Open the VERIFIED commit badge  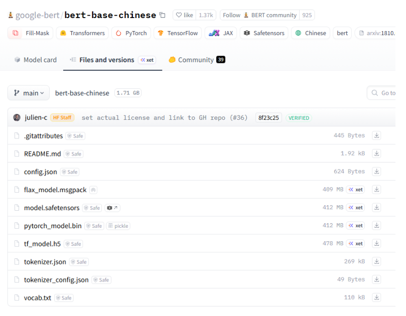[x=299, y=118]
